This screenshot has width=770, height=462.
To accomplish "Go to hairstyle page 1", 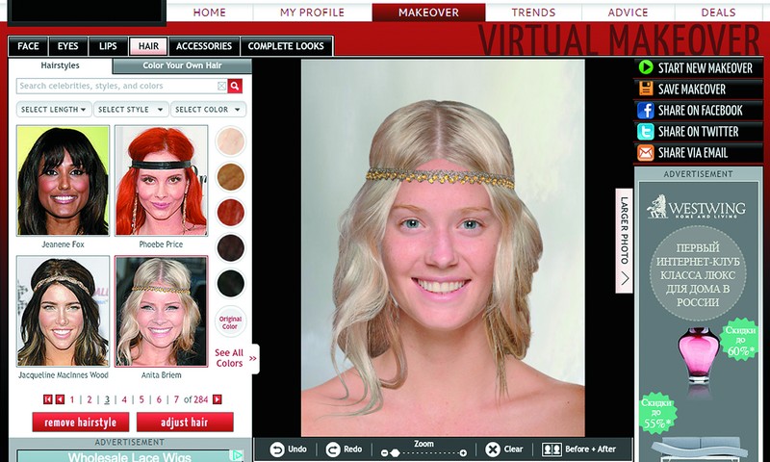I will click(x=72, y=399).
